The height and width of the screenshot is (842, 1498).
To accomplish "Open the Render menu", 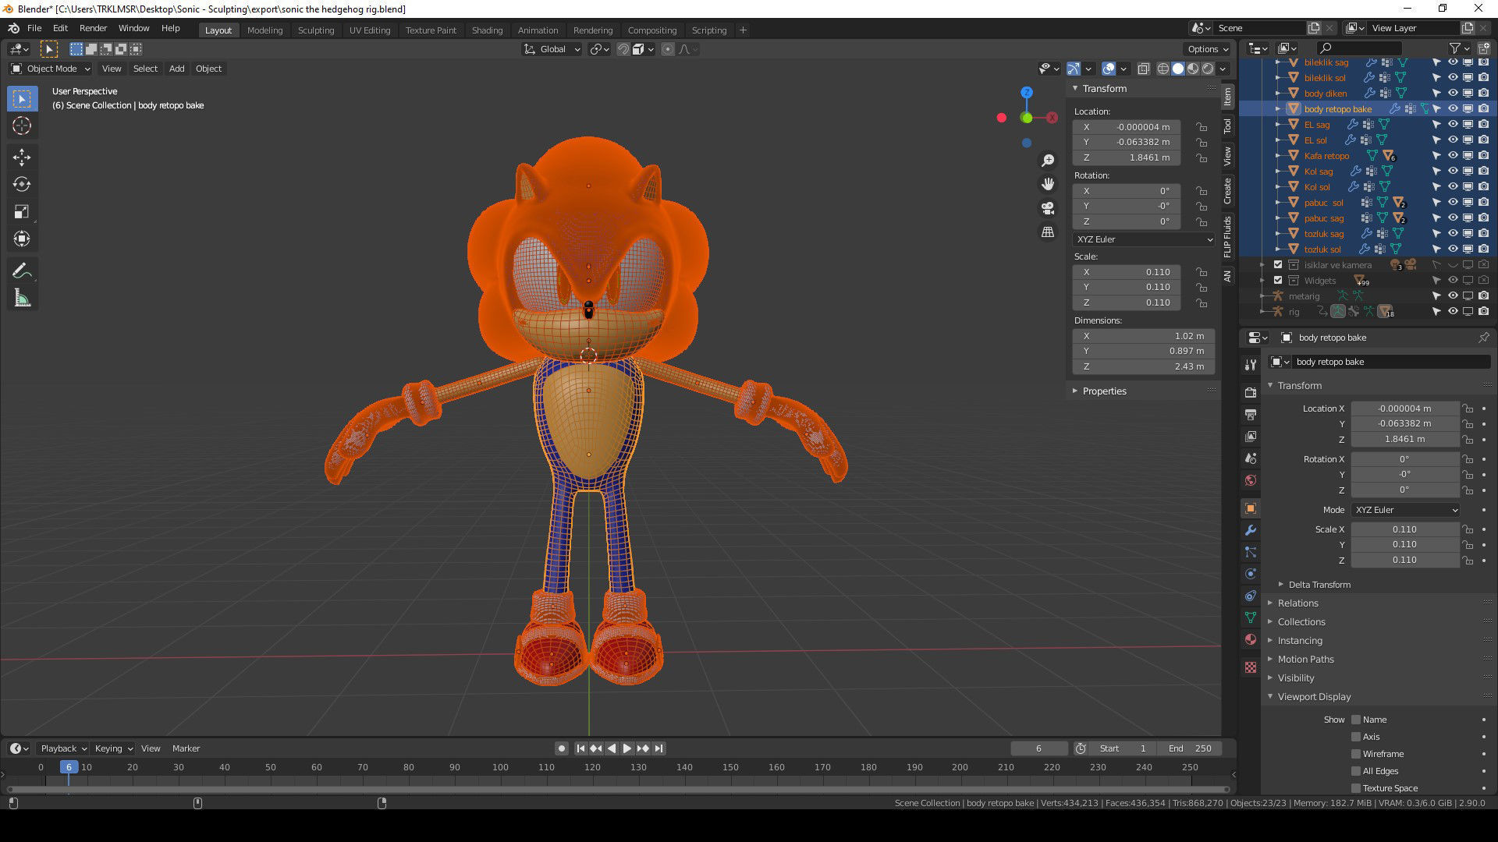I will pyautogui.click(x=93, y=28).
